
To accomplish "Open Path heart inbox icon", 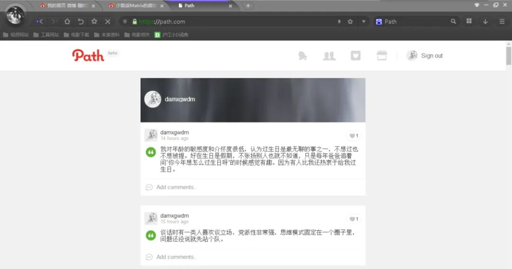I will coord(356,56).
